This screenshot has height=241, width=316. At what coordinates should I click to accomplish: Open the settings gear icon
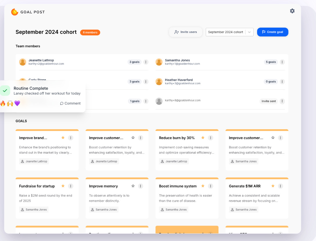pos(292,11)
